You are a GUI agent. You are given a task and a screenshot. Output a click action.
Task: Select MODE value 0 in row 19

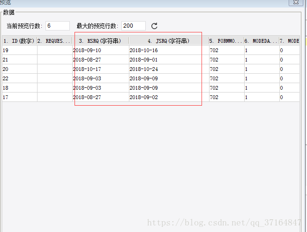point(290,50)
